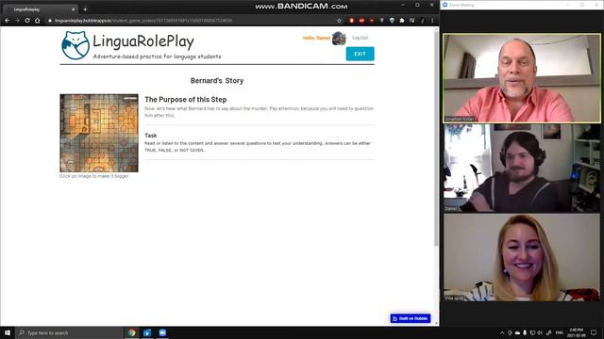
Task: Open Chrome from the taskbar
Action: (x=132, y=332)
